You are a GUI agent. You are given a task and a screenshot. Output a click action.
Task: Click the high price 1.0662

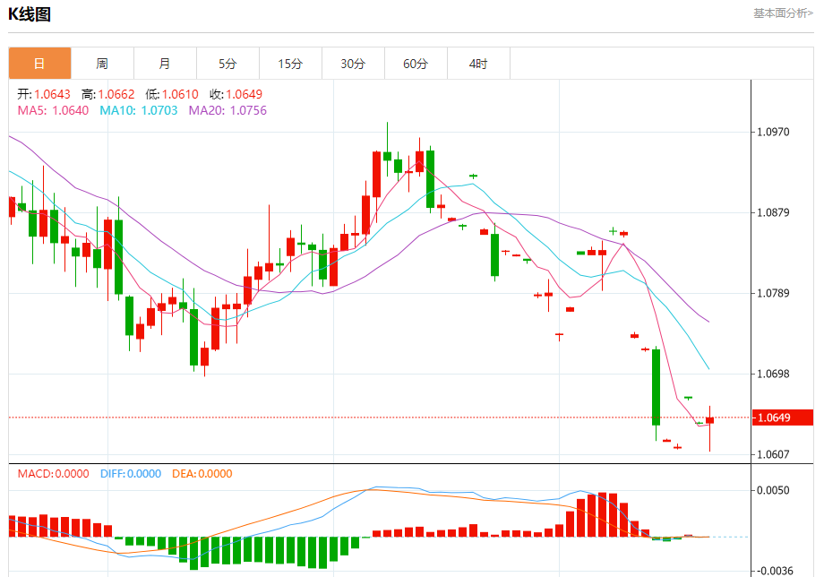point(116,94)
